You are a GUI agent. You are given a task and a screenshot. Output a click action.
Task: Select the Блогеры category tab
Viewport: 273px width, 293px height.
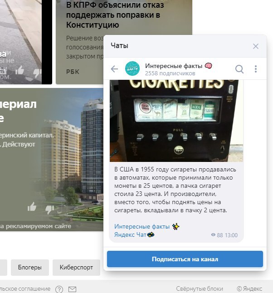(x=30, y=268)
